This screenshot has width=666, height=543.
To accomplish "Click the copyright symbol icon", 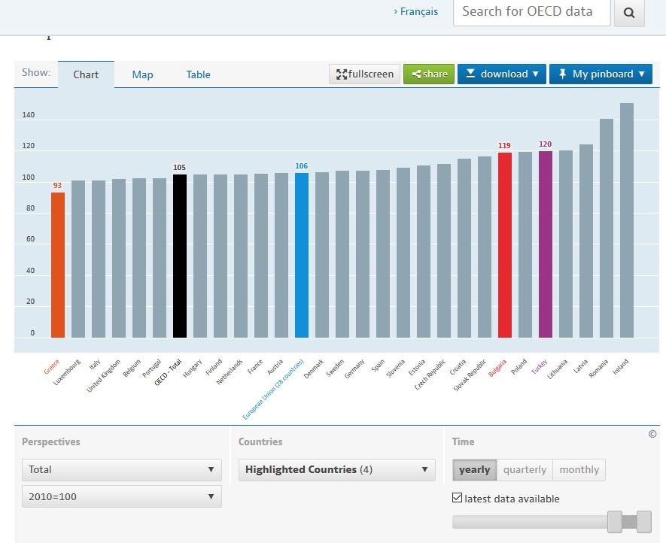I will (652, 434).
